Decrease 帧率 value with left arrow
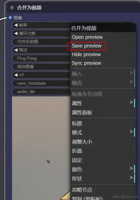This screenshot has width=140, height=200. tap(16, 25)
